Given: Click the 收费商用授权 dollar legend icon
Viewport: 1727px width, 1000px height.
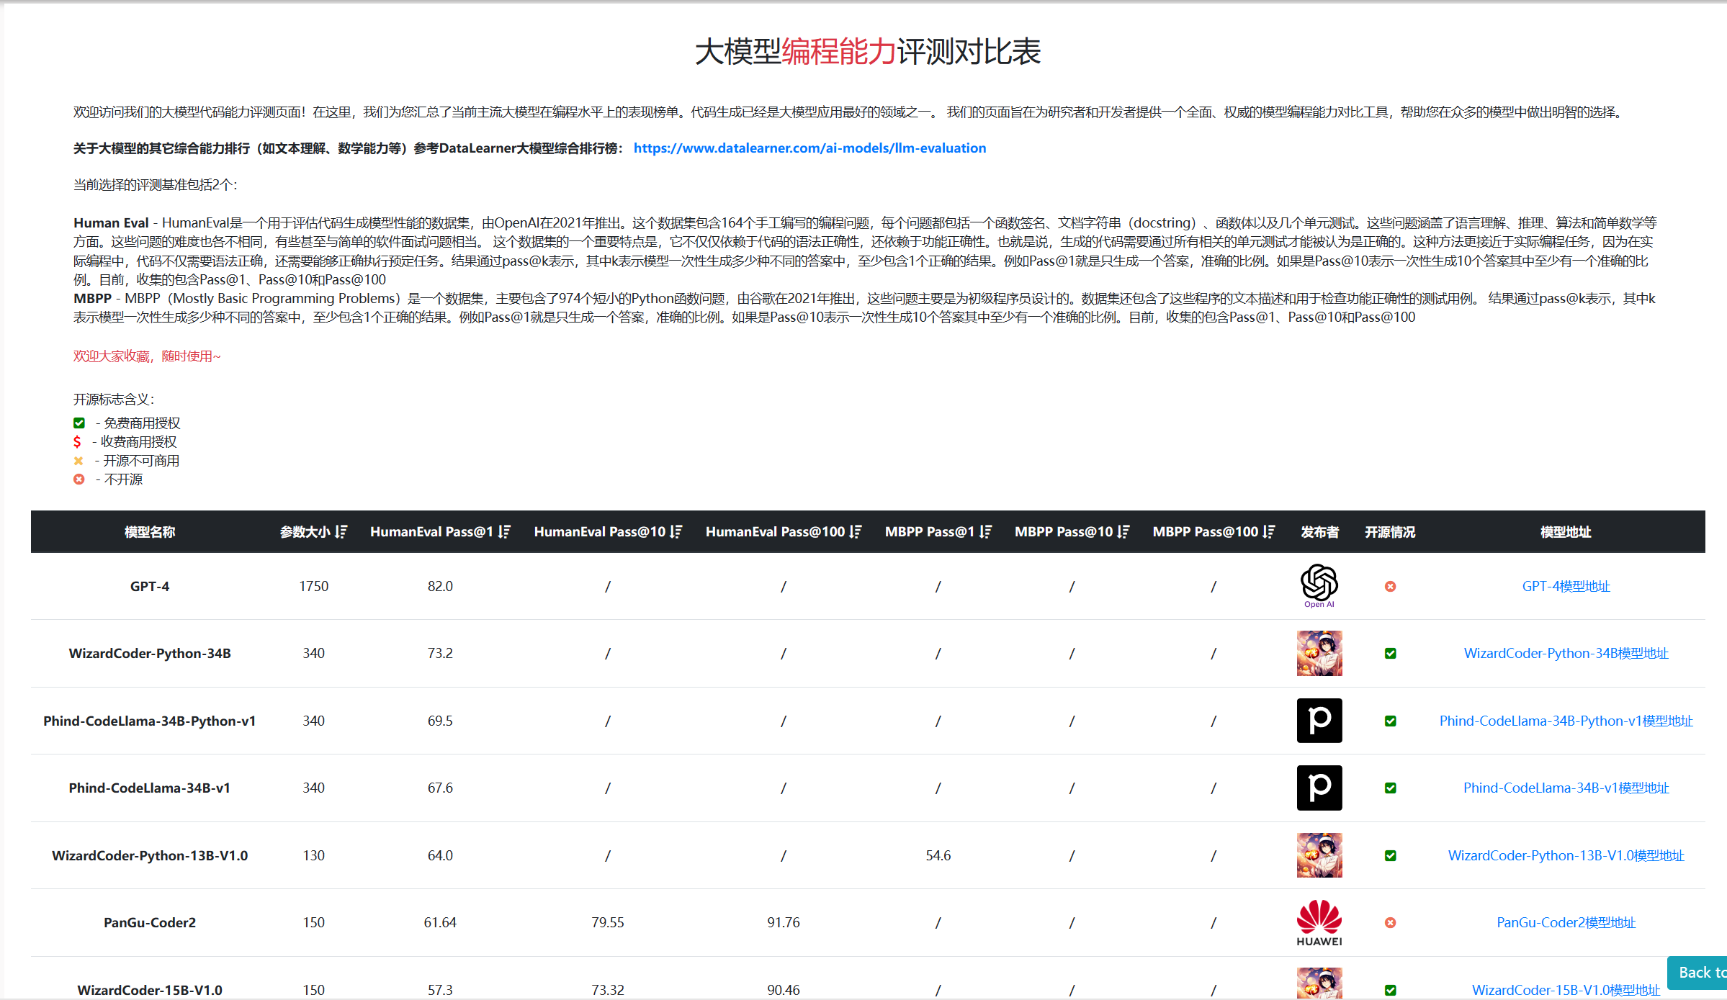Looking at the screenshot, I should (79, 441).
